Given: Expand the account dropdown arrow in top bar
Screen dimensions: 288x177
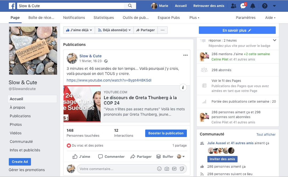Looking at the screenshot, I should pyautogui.click(x=274, y=6).
